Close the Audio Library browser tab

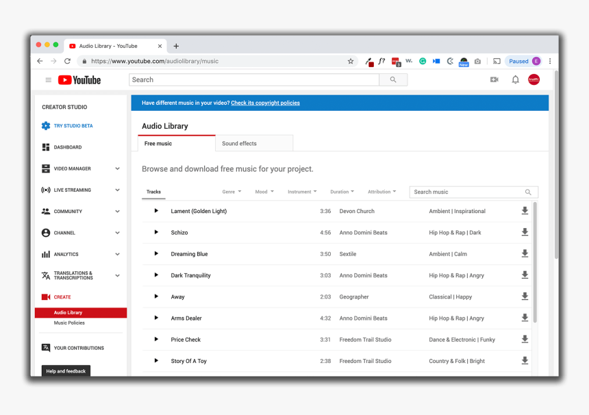[160, 46]
